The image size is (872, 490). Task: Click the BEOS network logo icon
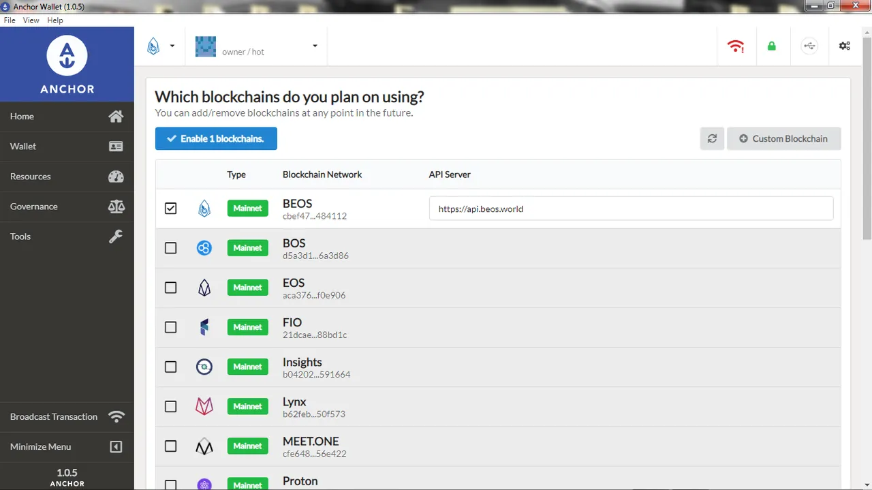click(x=204, y=209)
